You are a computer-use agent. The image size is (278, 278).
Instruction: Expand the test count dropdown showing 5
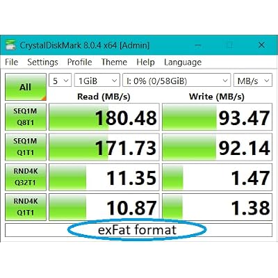[60, 81]
